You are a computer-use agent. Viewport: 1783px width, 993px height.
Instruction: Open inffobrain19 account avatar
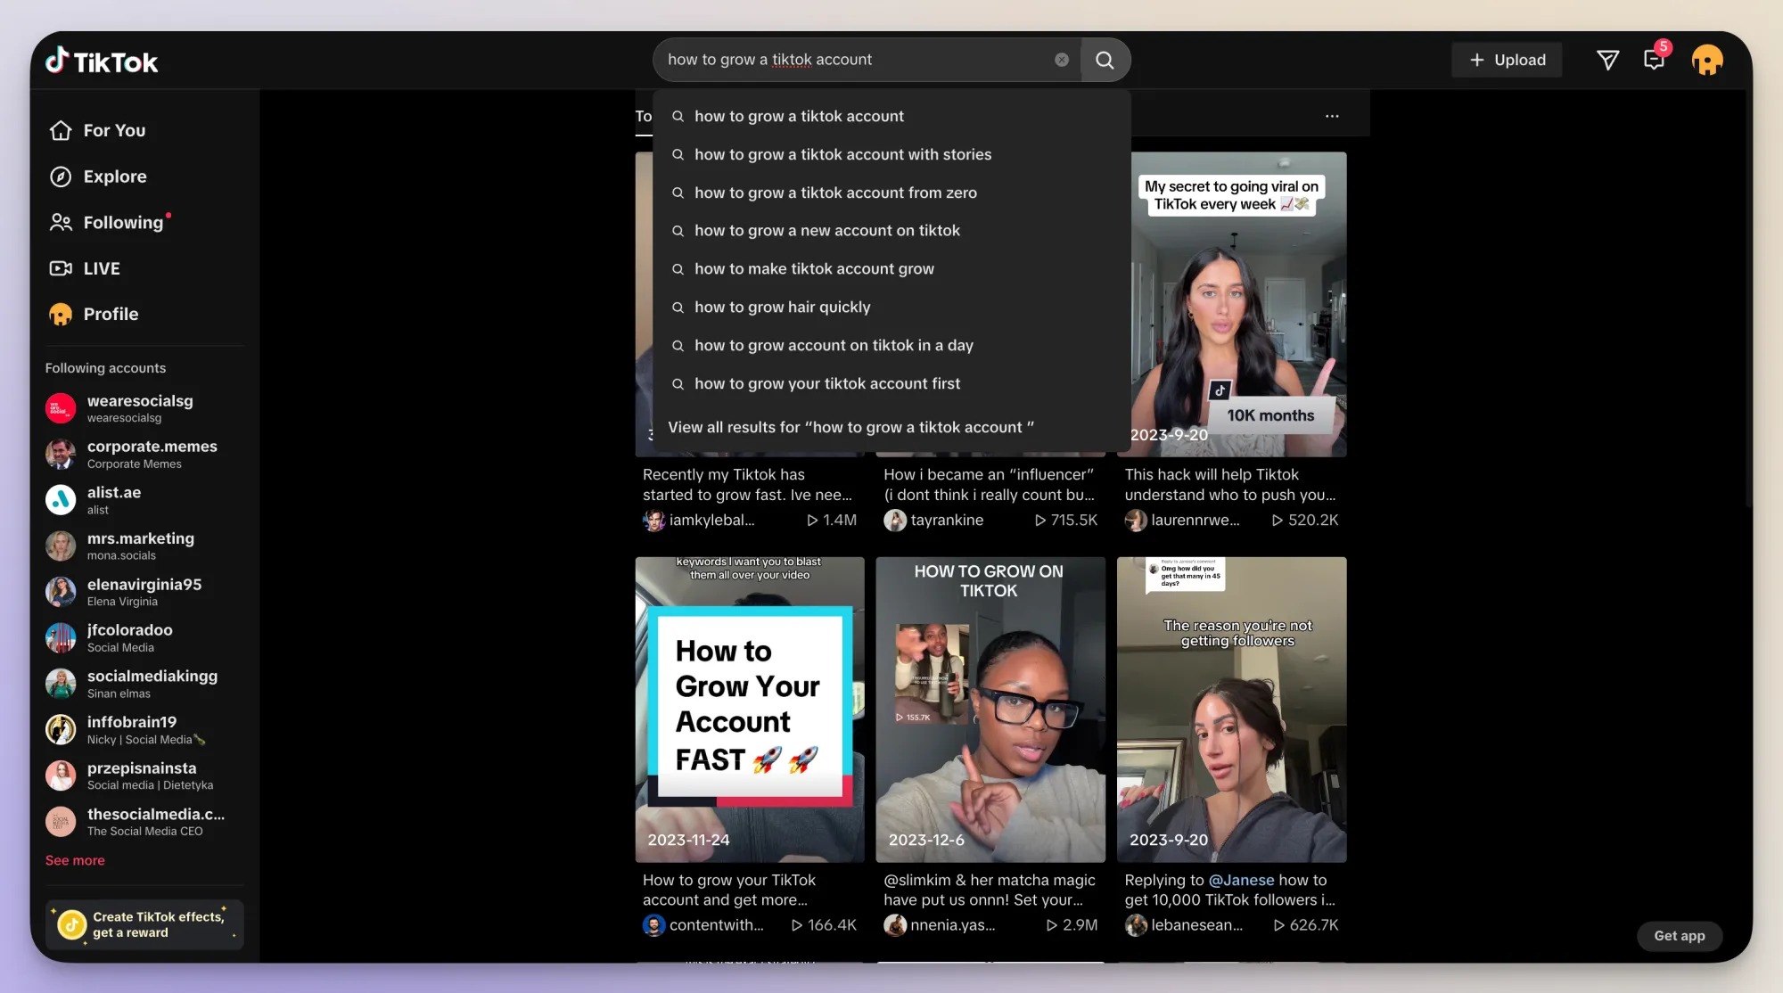[61, 730]
